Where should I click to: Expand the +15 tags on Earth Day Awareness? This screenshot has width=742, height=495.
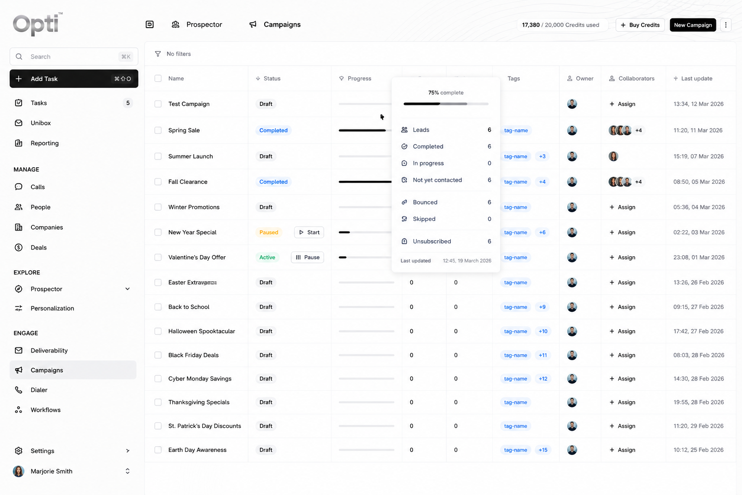coord(543,450)
